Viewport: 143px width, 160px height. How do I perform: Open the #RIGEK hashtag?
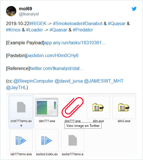click(38, 24)
